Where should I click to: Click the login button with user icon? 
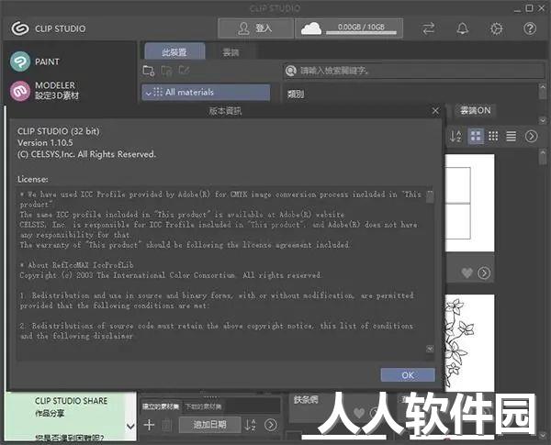click(255, 28)
